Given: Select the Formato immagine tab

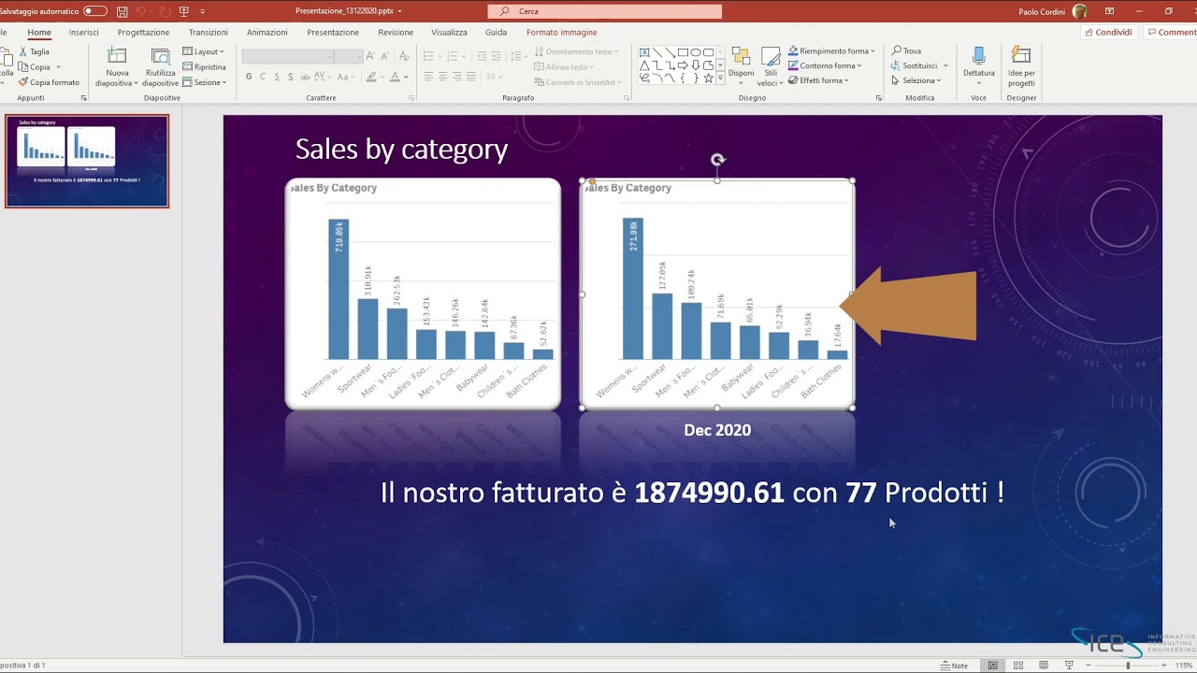Looking at the screenshot, I should tap(561, 32).
